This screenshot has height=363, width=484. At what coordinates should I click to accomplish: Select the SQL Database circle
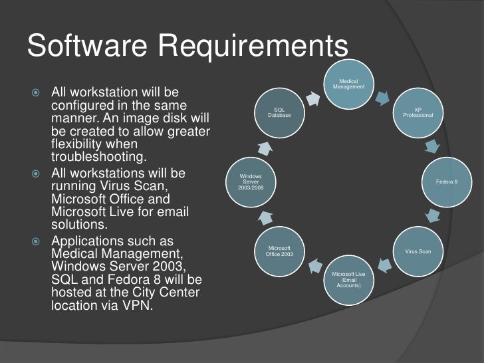pos(279,112)
